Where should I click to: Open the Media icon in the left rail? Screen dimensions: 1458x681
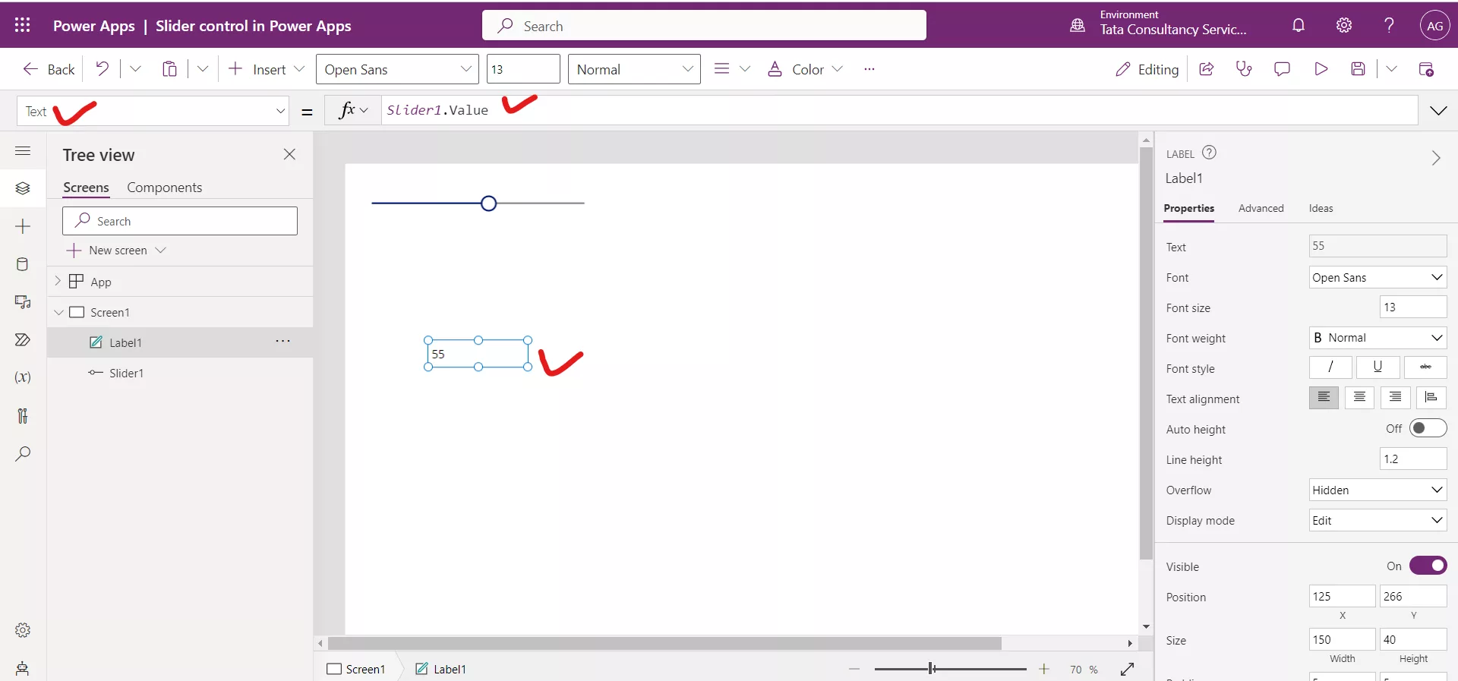click(x=23, y=302)
